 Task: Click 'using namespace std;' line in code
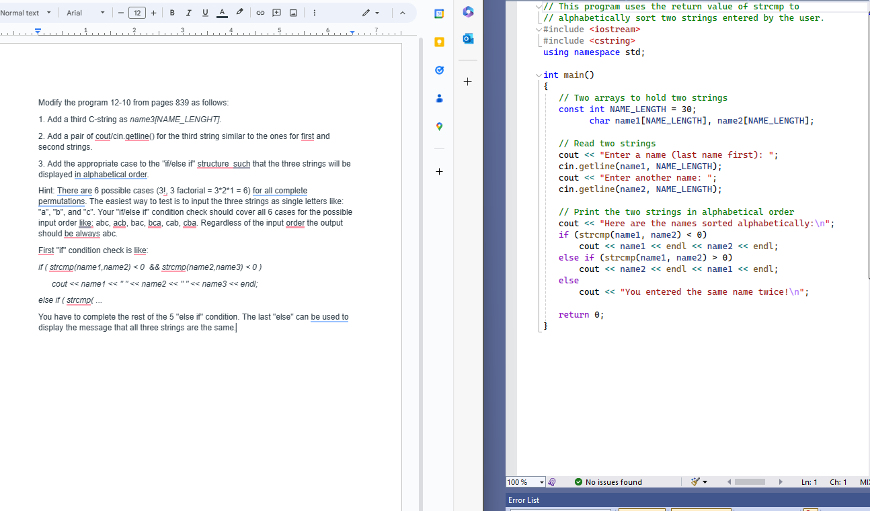click(594, 52)
